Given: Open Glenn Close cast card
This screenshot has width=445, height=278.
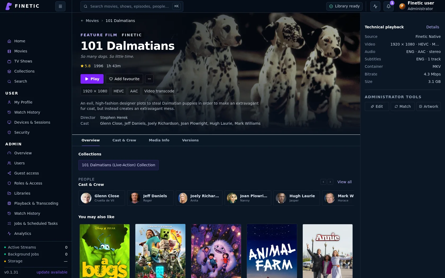Looking at the screenshot, I should 102,198.
